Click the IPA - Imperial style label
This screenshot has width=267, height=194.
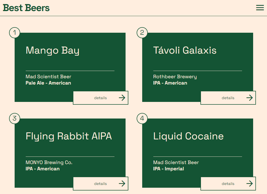[168, 169]
